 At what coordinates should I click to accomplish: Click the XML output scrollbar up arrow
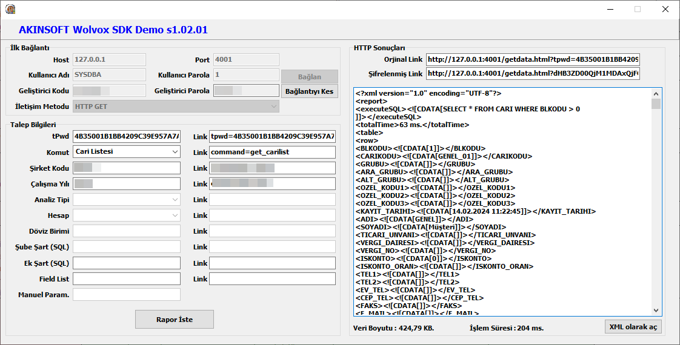point(656,93)
